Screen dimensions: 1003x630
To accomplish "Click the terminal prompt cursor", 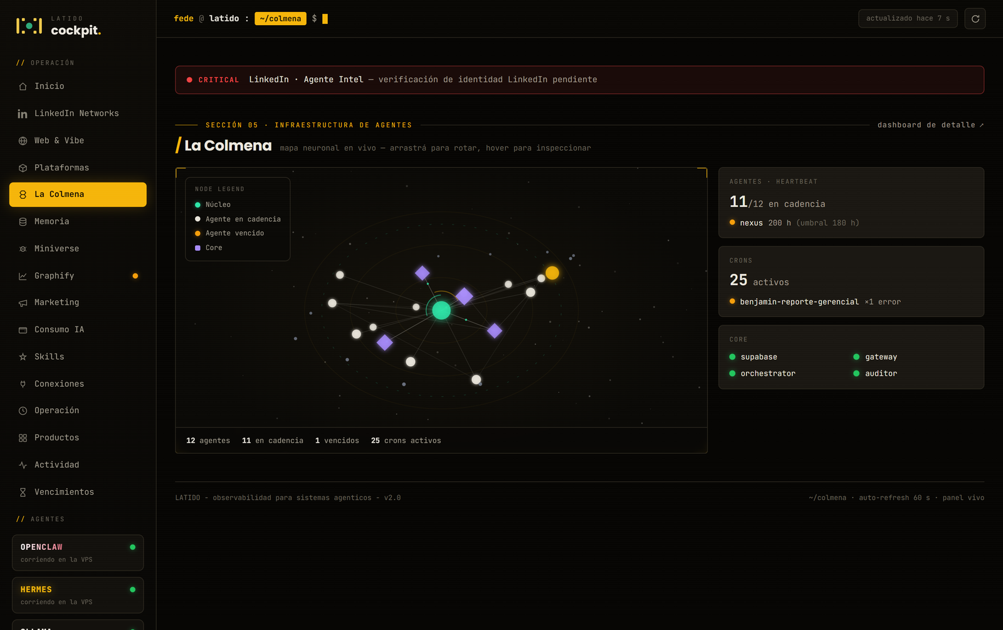I will coord(325,19).
